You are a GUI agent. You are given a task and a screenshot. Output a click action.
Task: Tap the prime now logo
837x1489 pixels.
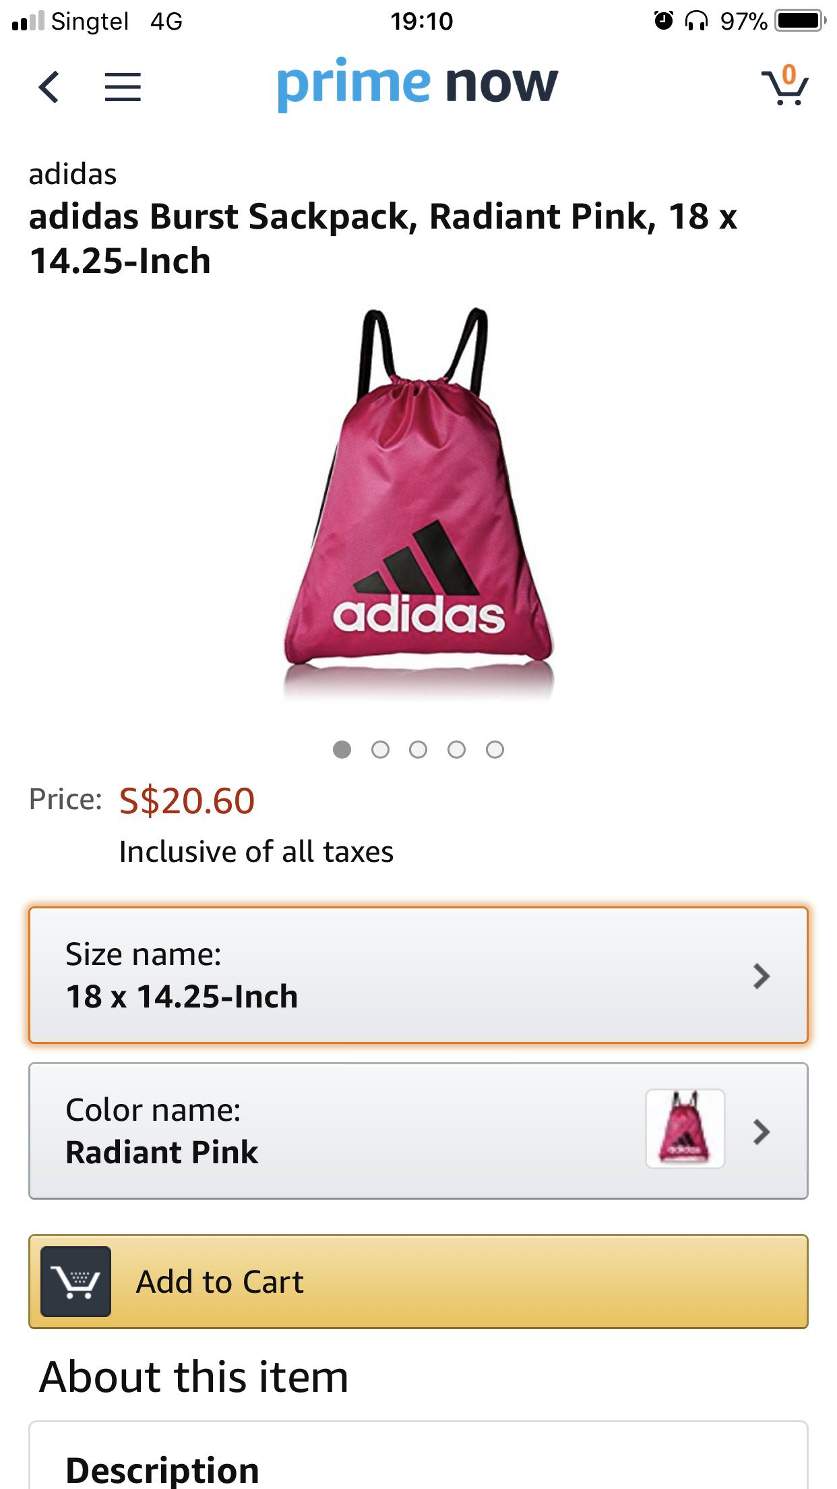tap(418, 84)
